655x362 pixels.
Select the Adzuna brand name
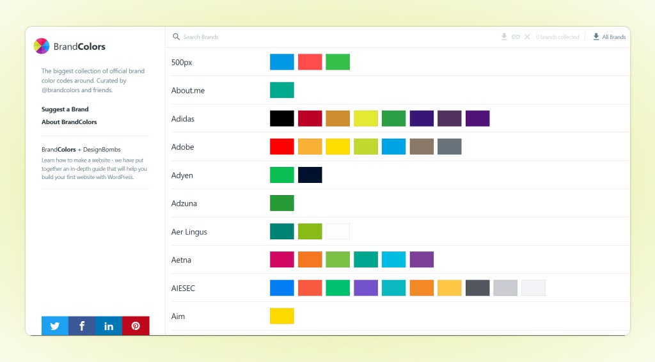[184, 203]
